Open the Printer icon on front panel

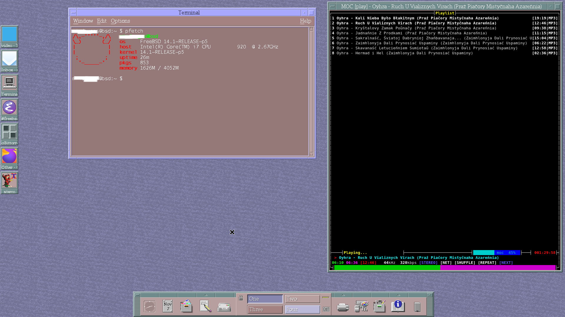tap(343, 307)
